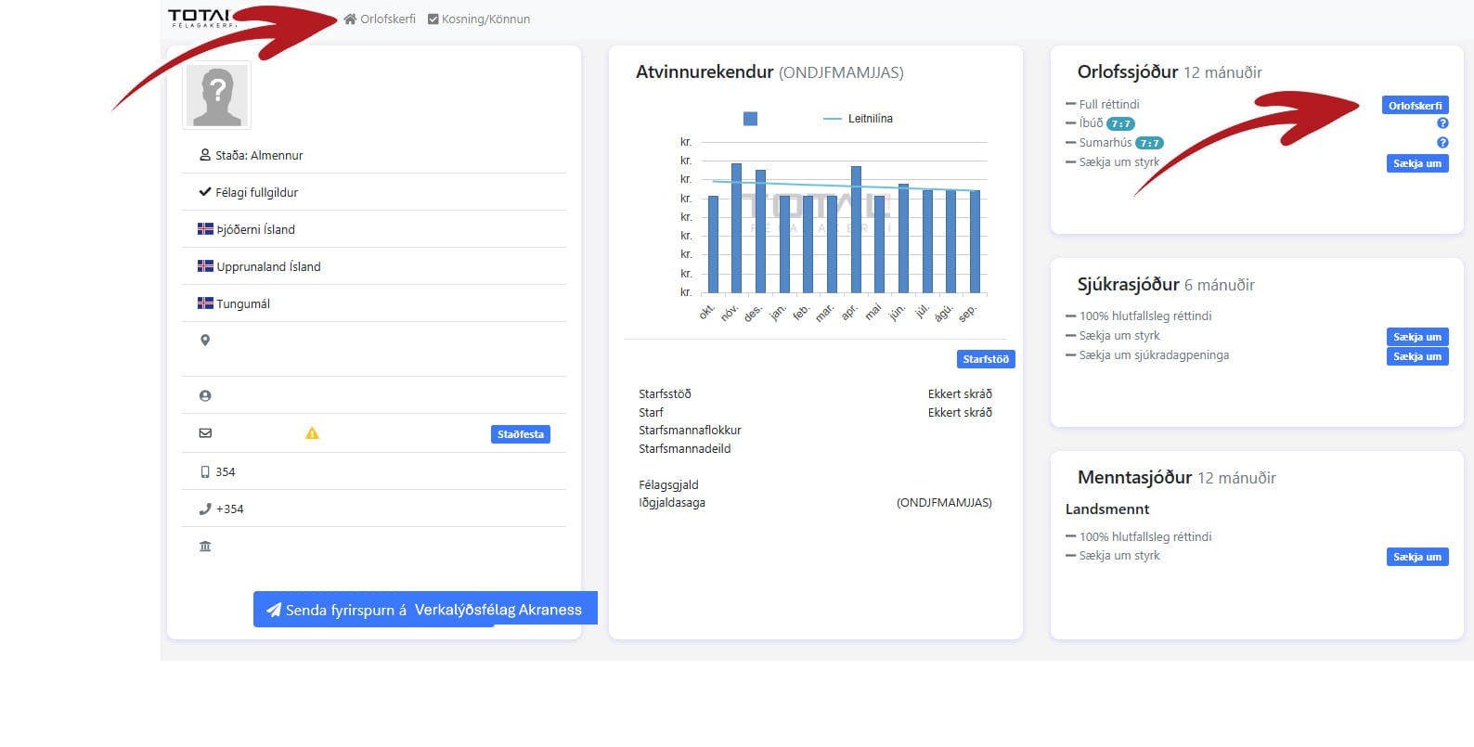Click the mobile phone icon beside 354

(205, 472)
